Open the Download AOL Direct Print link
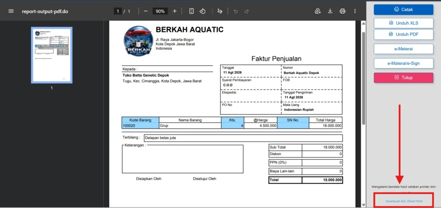This screenshot has height=208, width=441. click(x=404, y=201)
